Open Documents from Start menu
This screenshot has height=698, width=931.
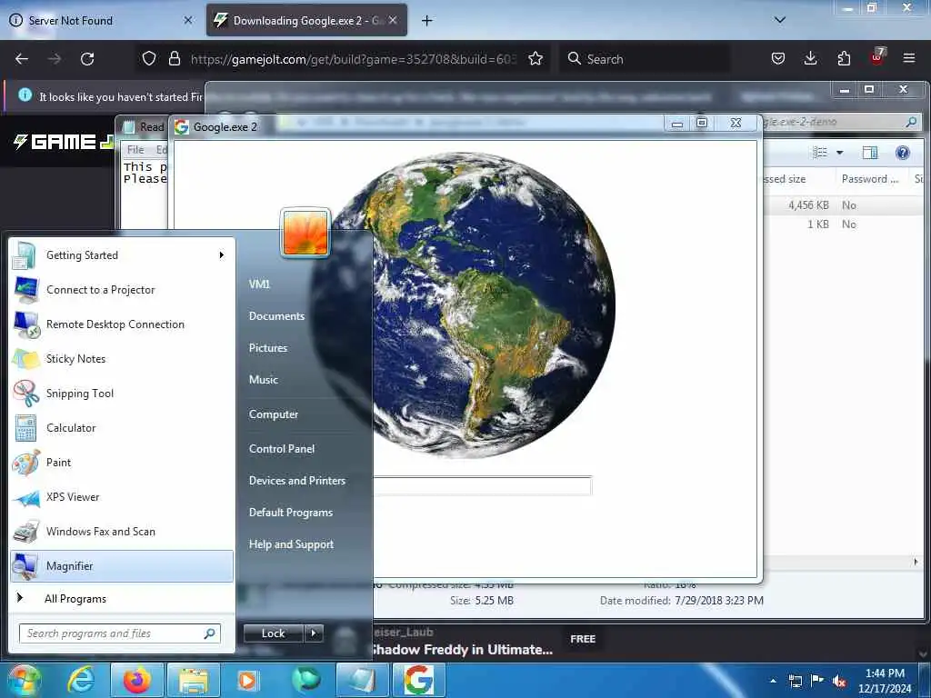pyautogui.click(x=276, y=316)
